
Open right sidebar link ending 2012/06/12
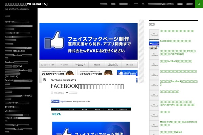[x=178, y=53]
